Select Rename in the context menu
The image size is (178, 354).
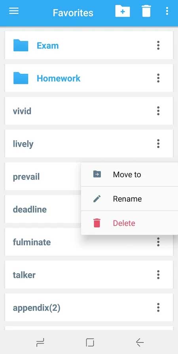point(129,199)
